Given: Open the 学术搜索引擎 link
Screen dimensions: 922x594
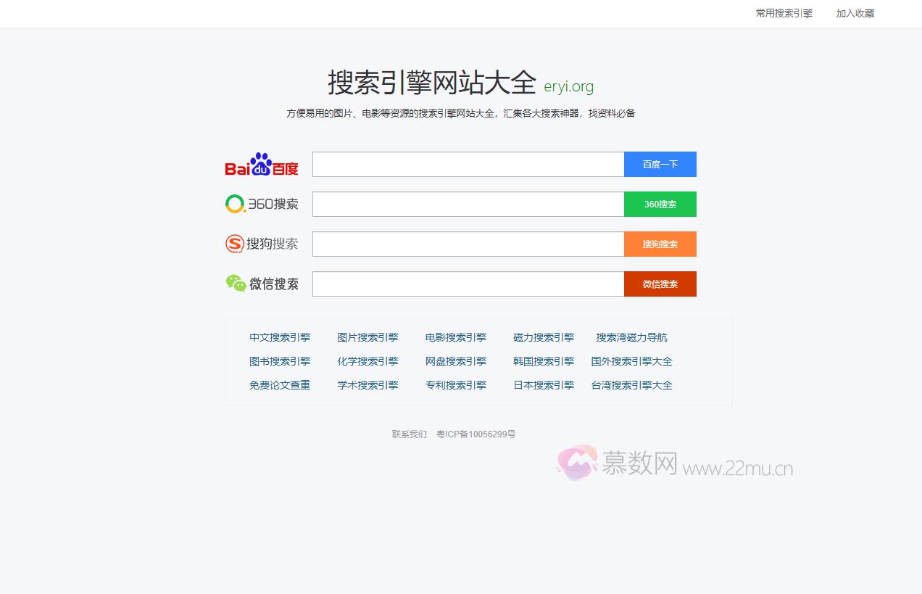Looking at the screenshot, I should pyautogui.click(x=367, y=385).
